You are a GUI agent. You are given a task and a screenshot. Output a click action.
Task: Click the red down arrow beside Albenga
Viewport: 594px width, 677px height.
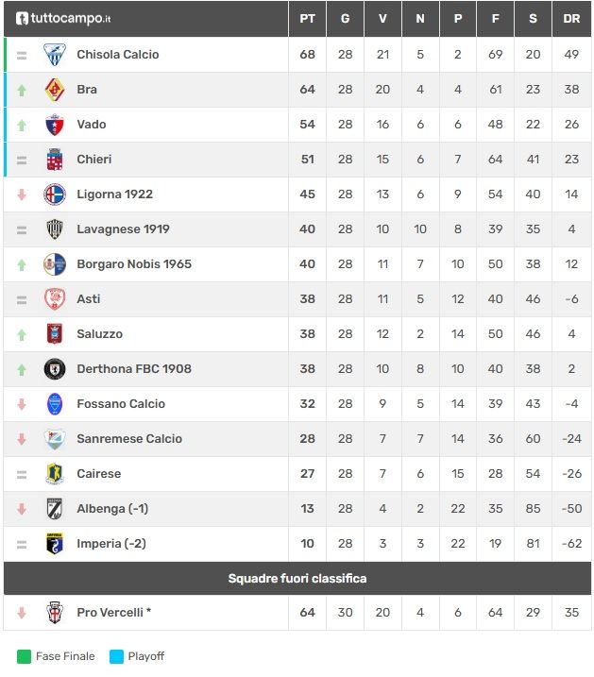22,509
